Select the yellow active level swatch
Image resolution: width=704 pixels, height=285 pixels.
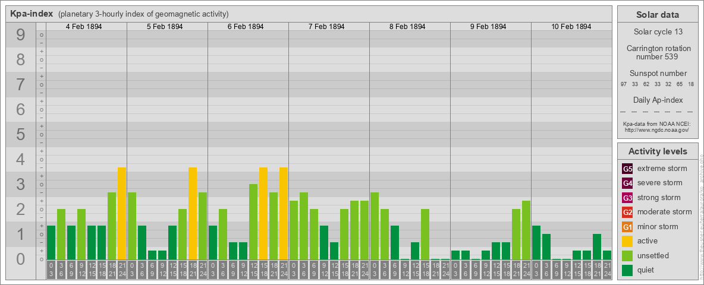627,241
